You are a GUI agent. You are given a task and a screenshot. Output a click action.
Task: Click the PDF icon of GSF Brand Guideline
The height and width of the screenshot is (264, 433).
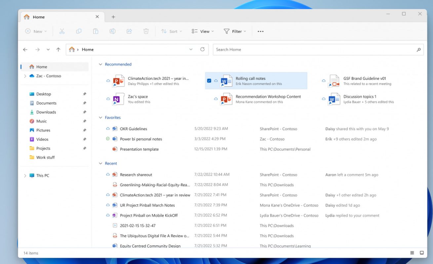coord(334,81)
